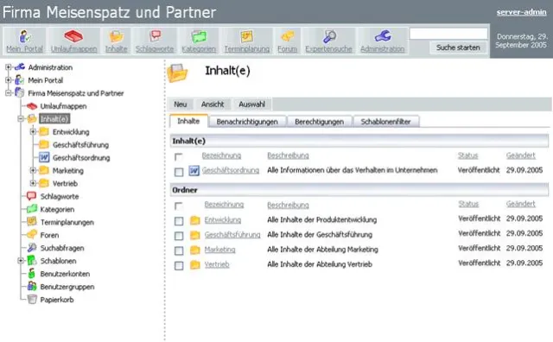This screenshot has height=342, width=553.
Task: Open the Auswahl menu
Action: [251, 104]
